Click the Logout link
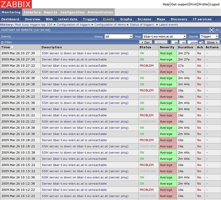This screenshot has height=200, width=221. [215, 4]
